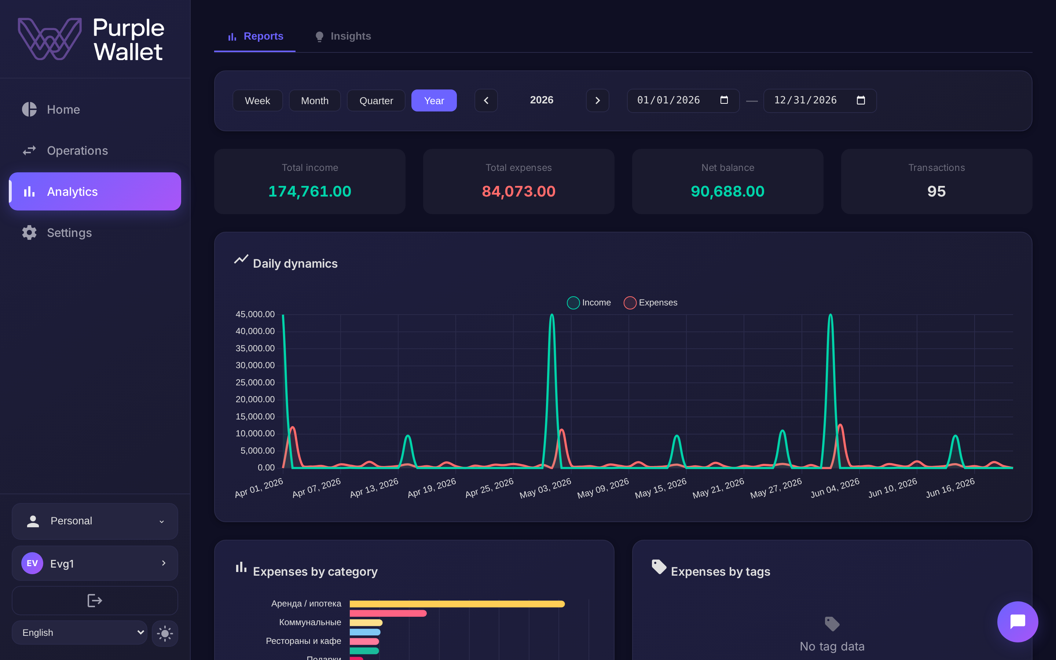
Task: Select the Week period button
Action: [x=257, y=100]
